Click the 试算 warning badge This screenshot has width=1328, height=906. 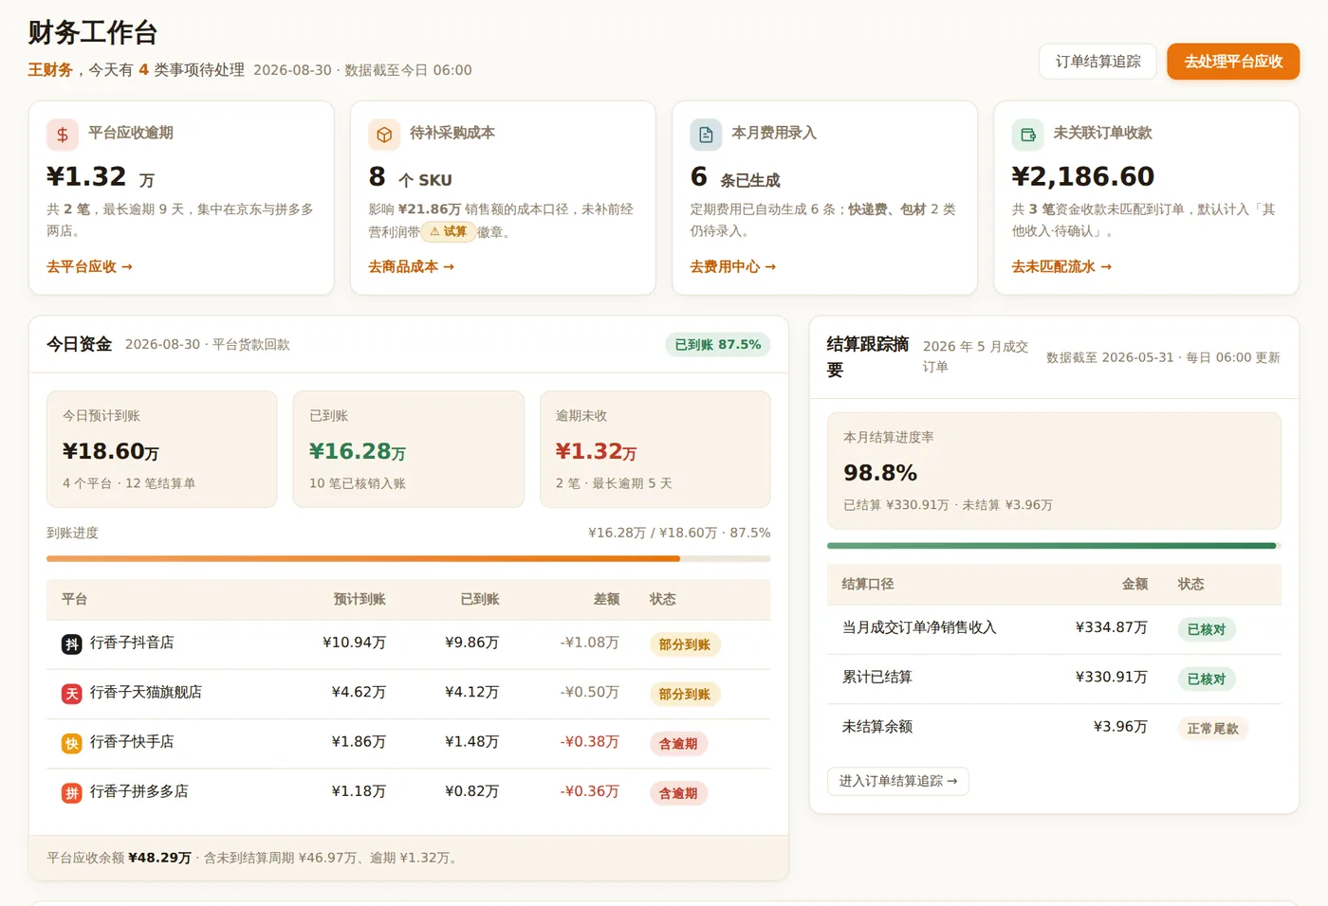point(448,231)
